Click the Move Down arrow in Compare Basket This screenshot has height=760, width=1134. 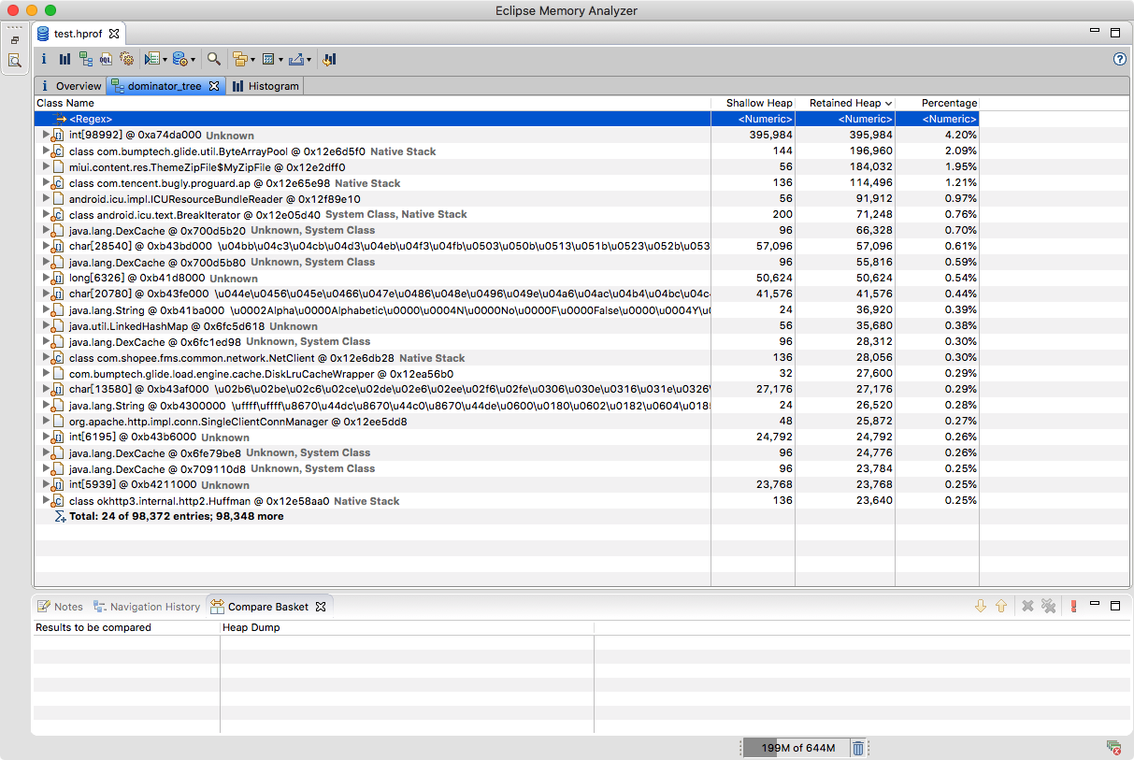pyautogui.click(x=981, y=606)
